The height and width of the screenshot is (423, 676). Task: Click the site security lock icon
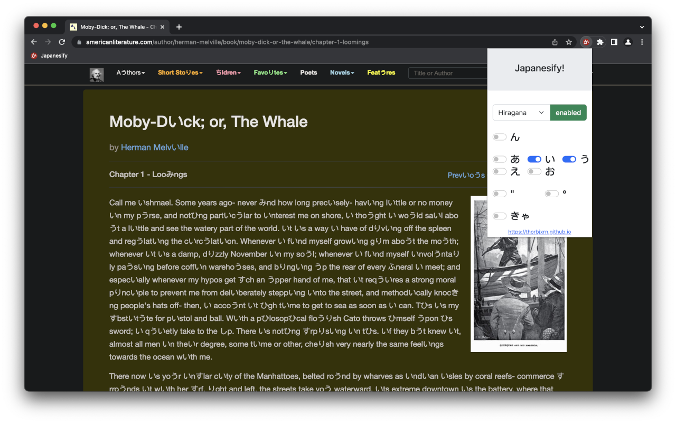coord(79,42)
